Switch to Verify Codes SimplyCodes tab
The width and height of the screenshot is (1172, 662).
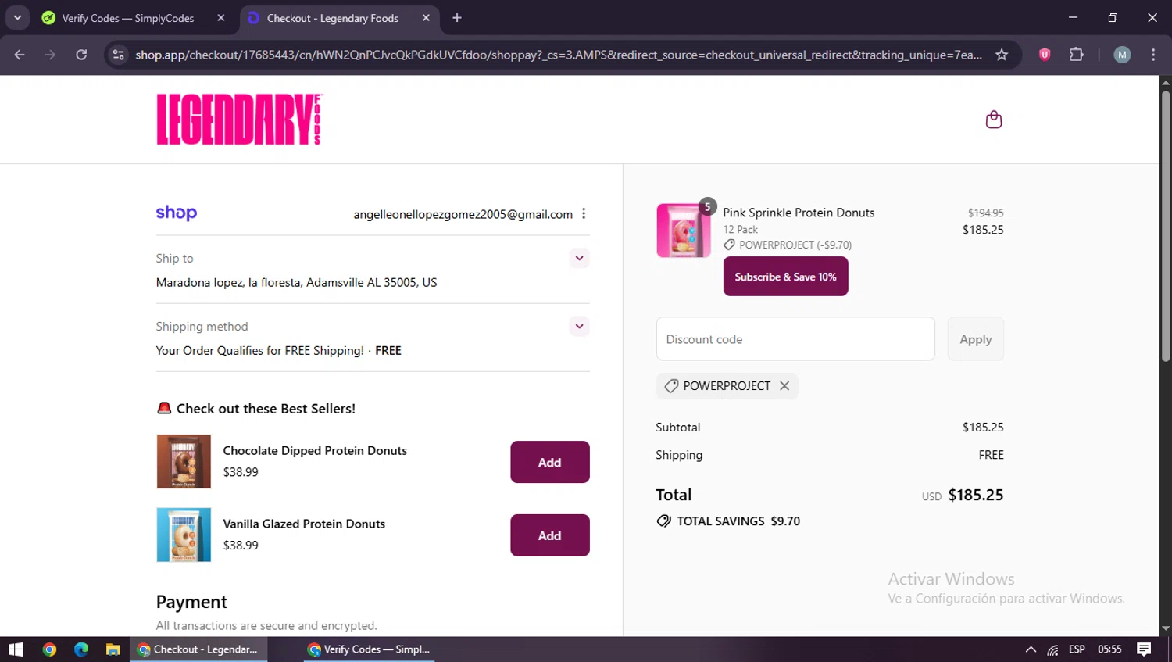tap(128, 18)
